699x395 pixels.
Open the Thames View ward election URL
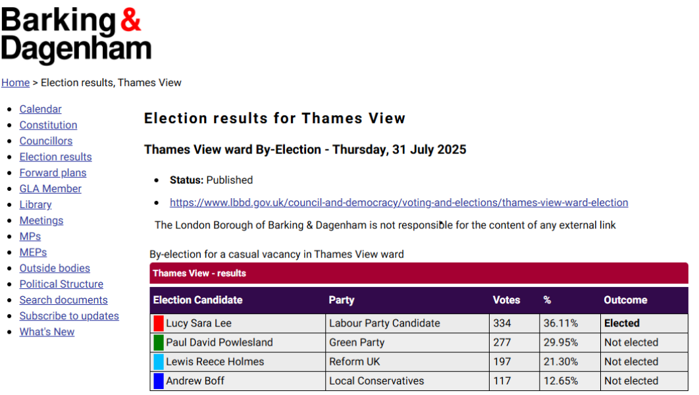(x=399, y=202)
